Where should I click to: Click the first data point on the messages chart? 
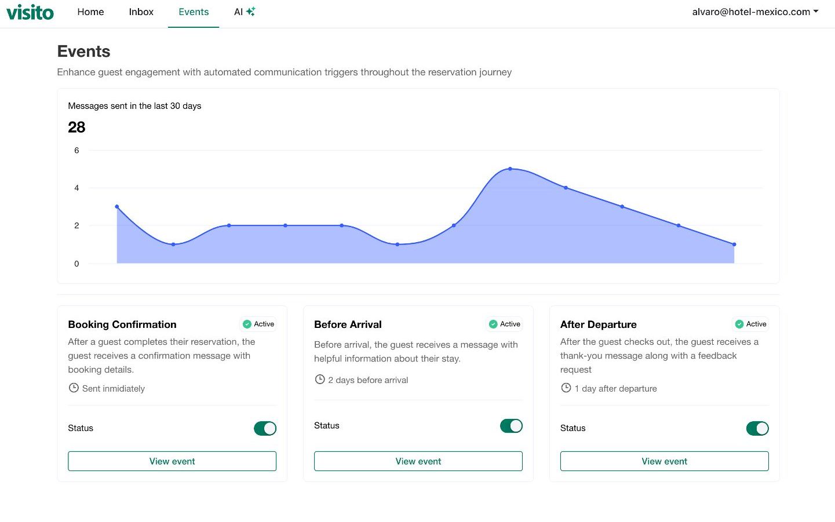click(117, 207)
